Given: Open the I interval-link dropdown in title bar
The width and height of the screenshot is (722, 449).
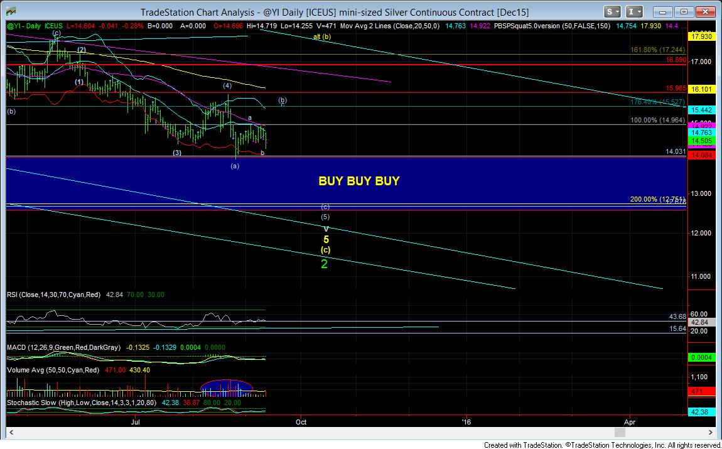Looking at the screenshot, I should tap(635, 11).
